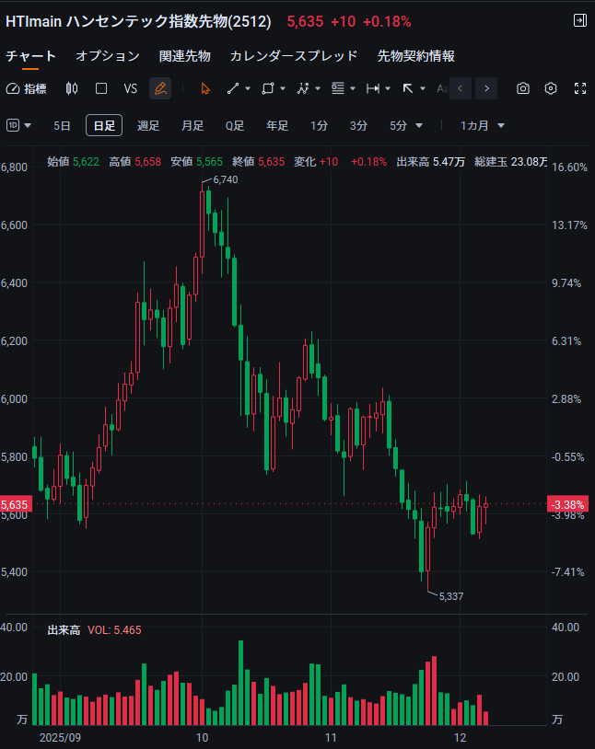The width and height of the screenshot is (595, 749).
Task: Click current price tag 5,635 on axis
Action: tap(15, 505)
